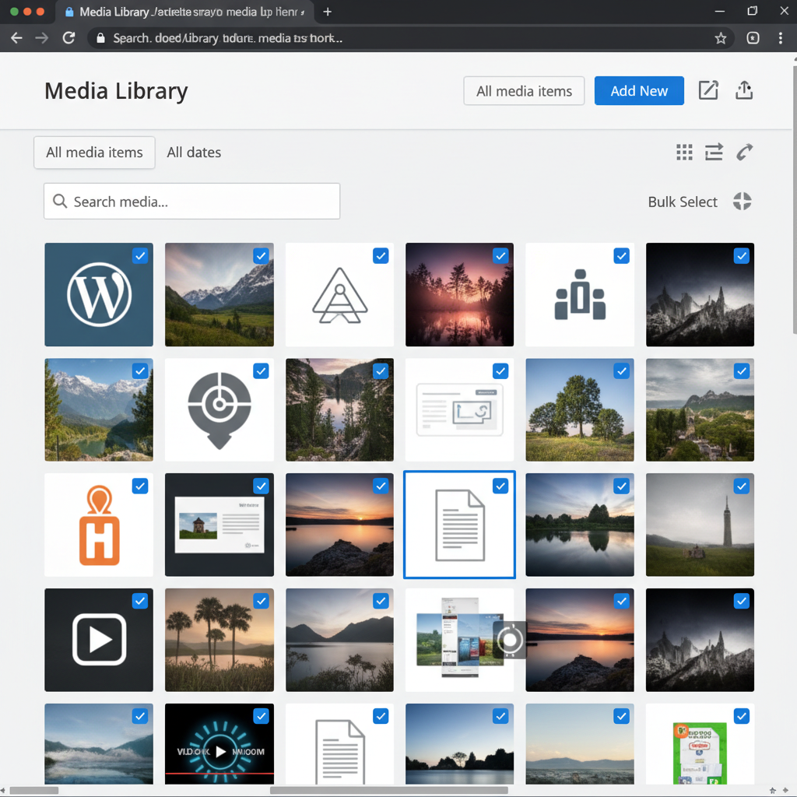The width and height of the screenshot is (797, 797).
Task: Open the All media items filter dropdown
Action: (94, 153)
